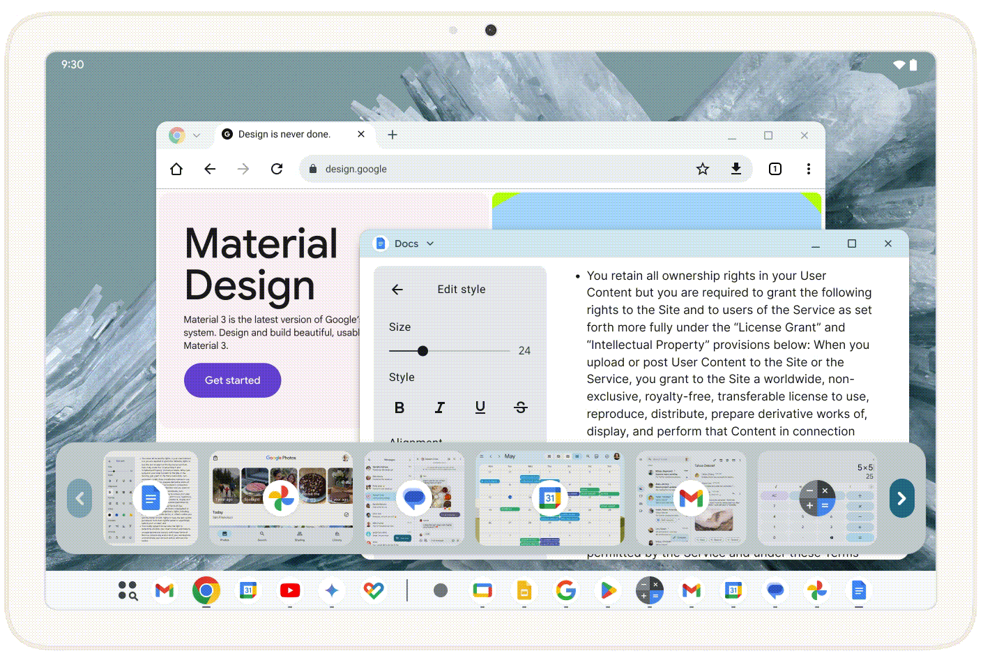The height and width of the screenshot is (658, 983).
Task: Click the previous arrow in app switcher
Action: [x=79, y=498]
